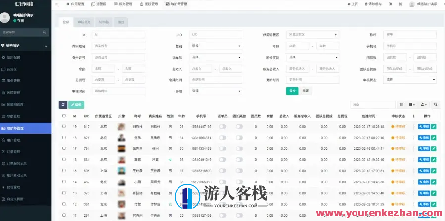
Task: Click the green 编辑 button above table
Action: tap(76, 105)
